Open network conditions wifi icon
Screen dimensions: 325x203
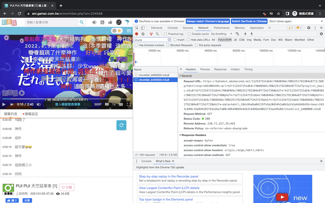pyautogui.click(x=237, y=34)
